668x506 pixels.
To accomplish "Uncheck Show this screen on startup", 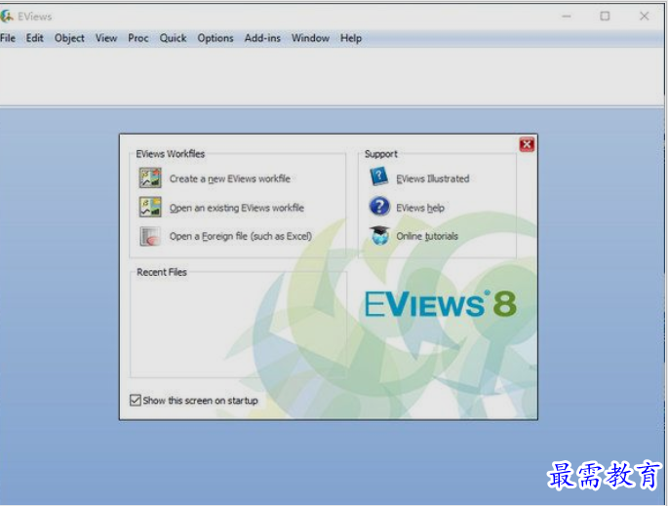I will point(135,400).
